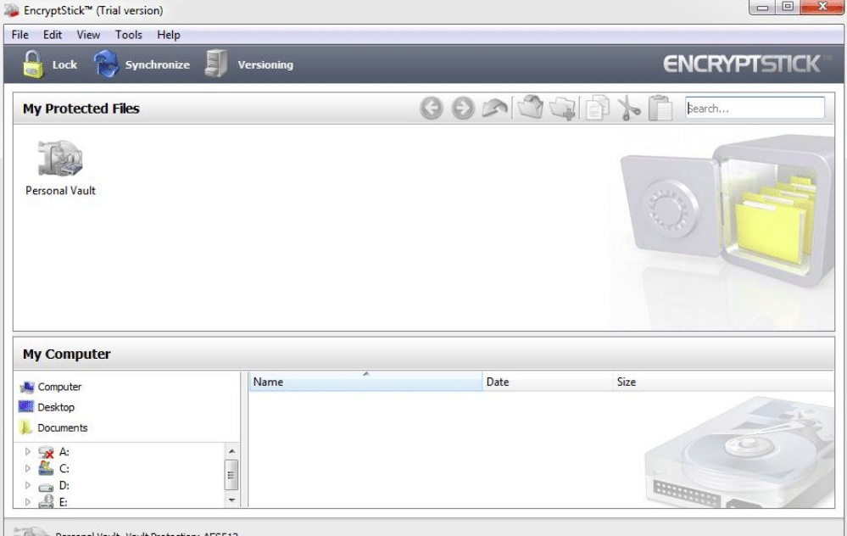Click the Computer icon in My Computer

pos(27,387)
